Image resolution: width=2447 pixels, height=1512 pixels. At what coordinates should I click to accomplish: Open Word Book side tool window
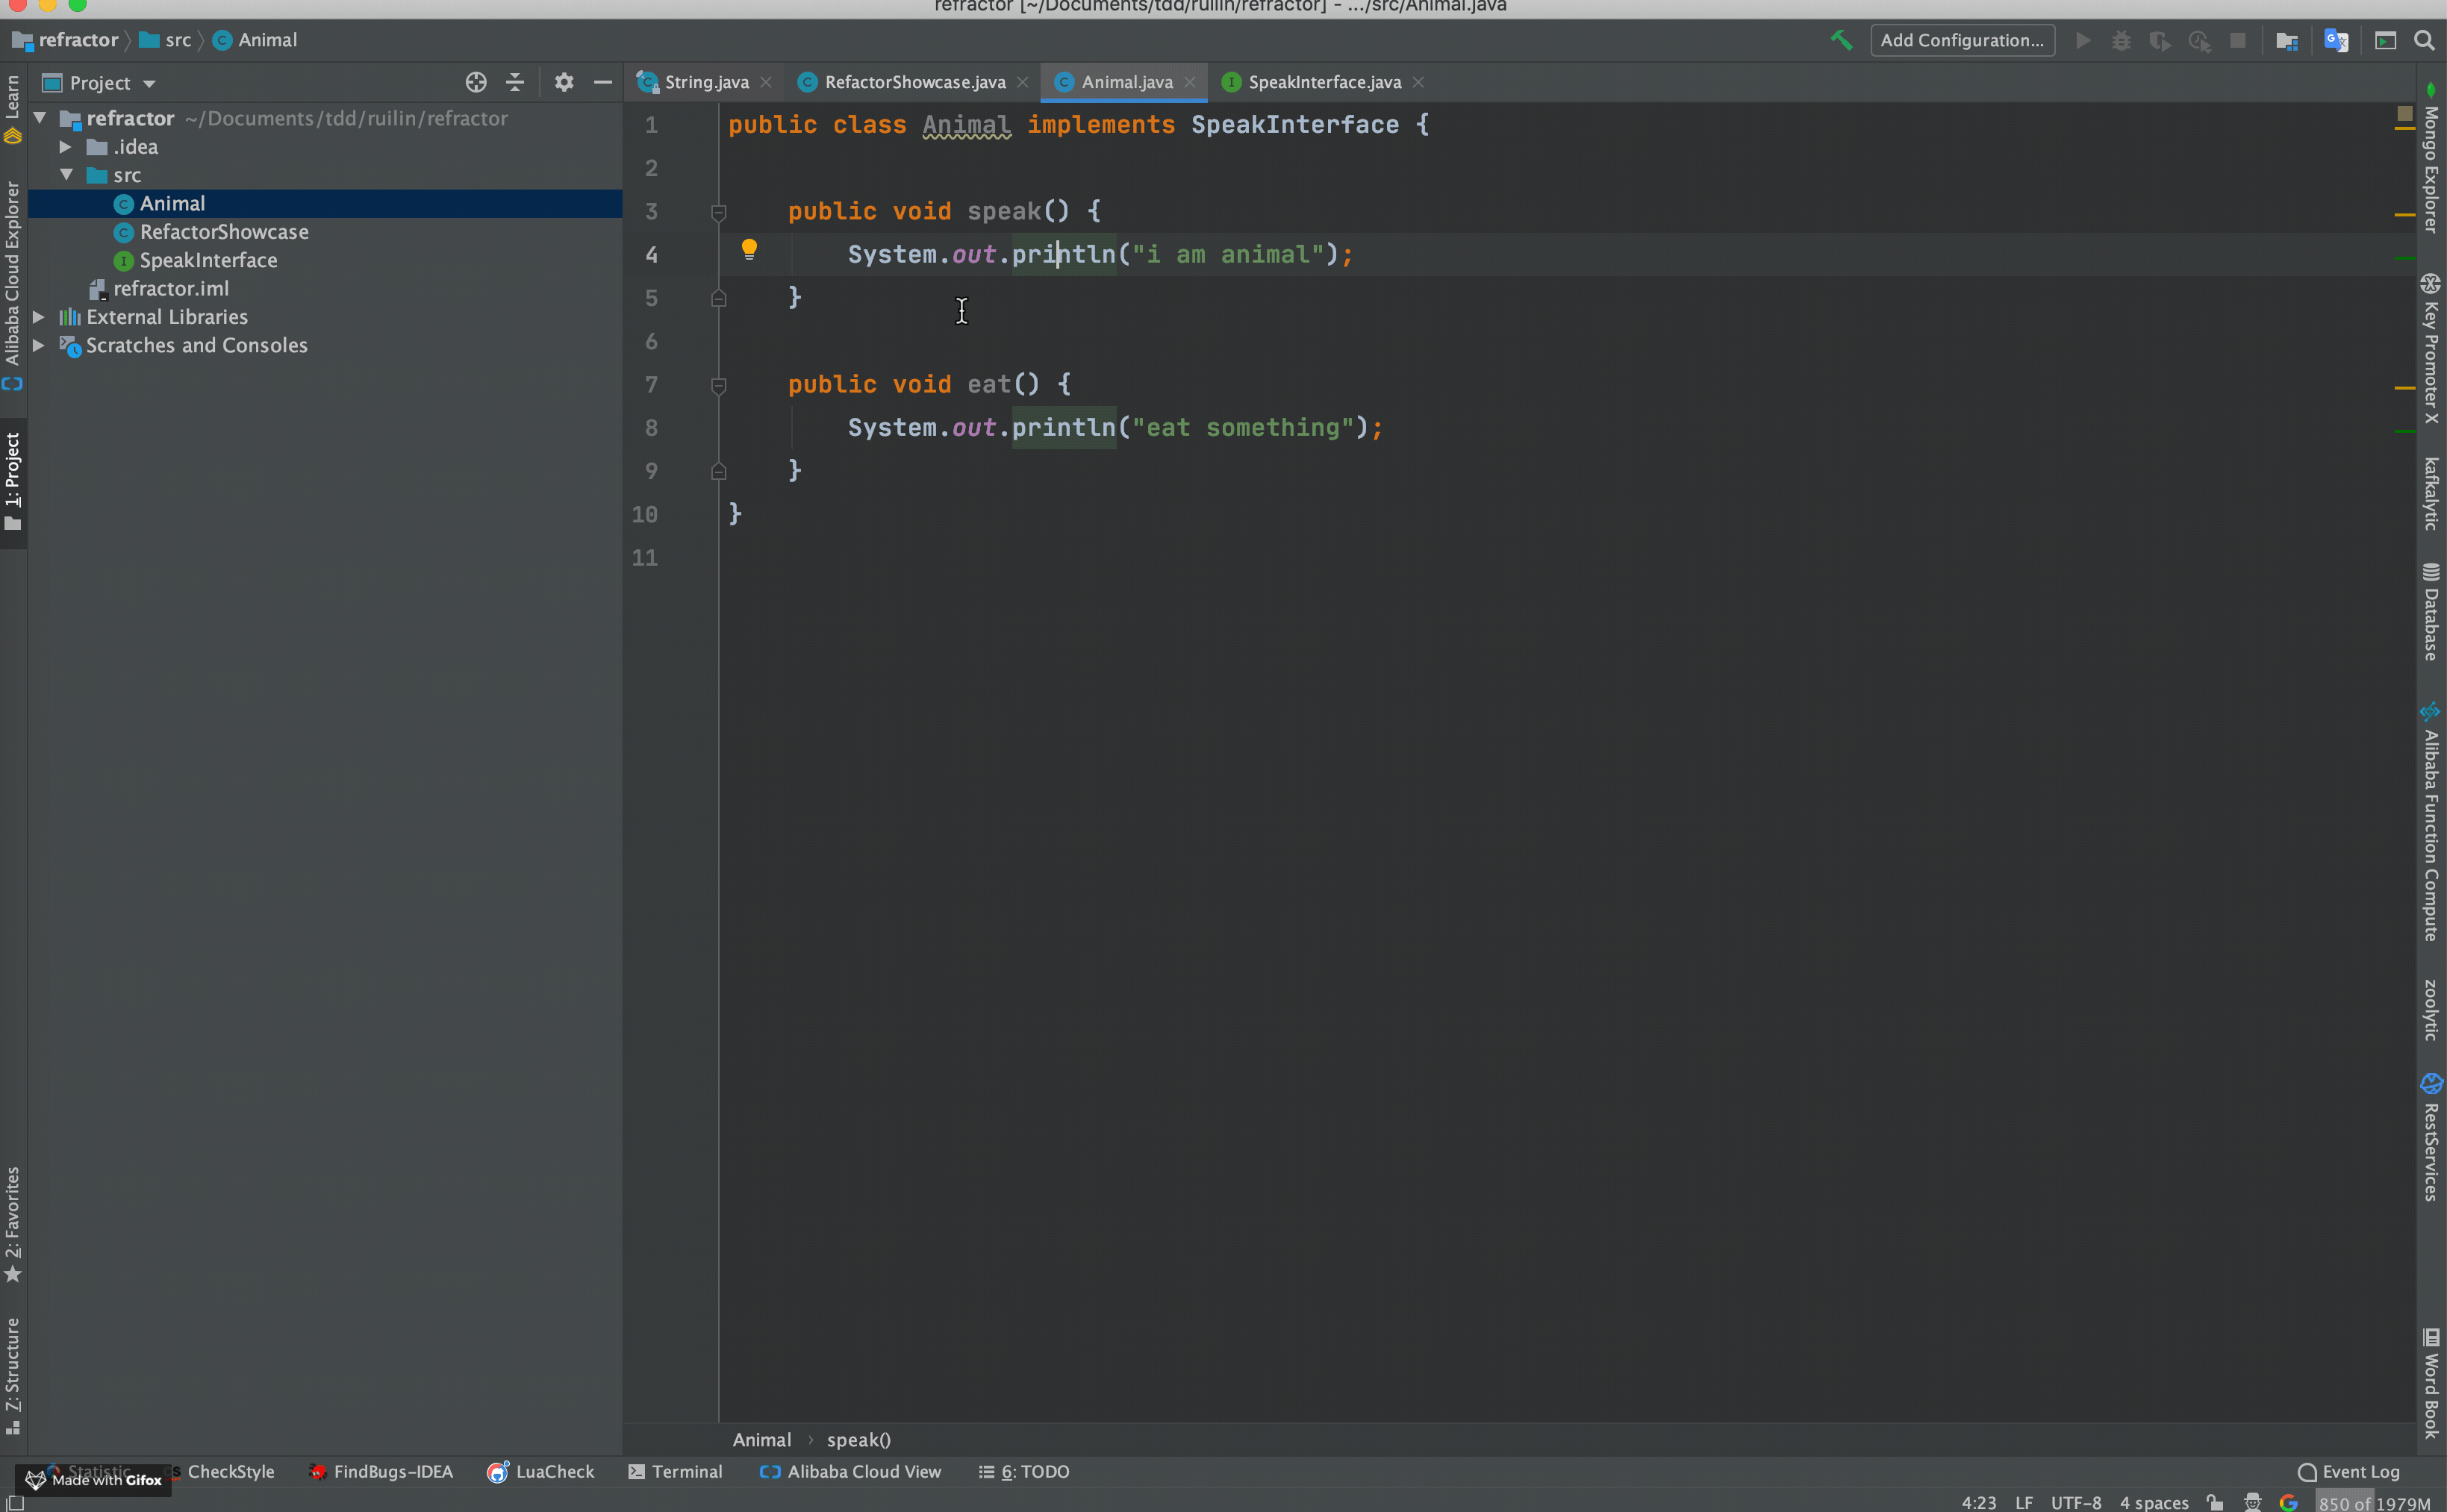click(x=2431, y=1384)
